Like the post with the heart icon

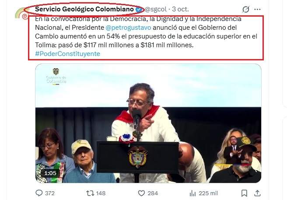[x=141, y=193]
